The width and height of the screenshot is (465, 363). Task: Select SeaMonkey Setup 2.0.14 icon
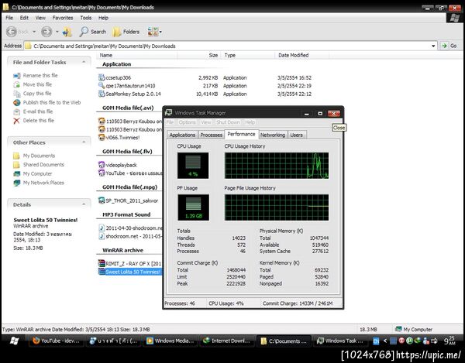pos(102,94)
